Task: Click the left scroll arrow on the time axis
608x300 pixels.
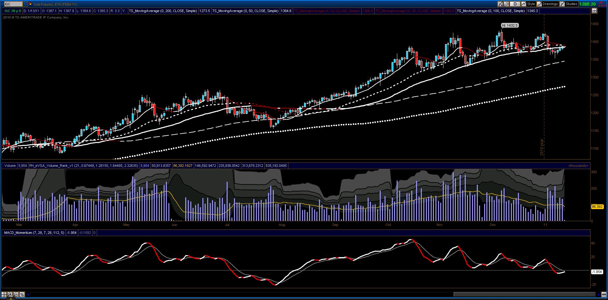Action: pos(28,294)
